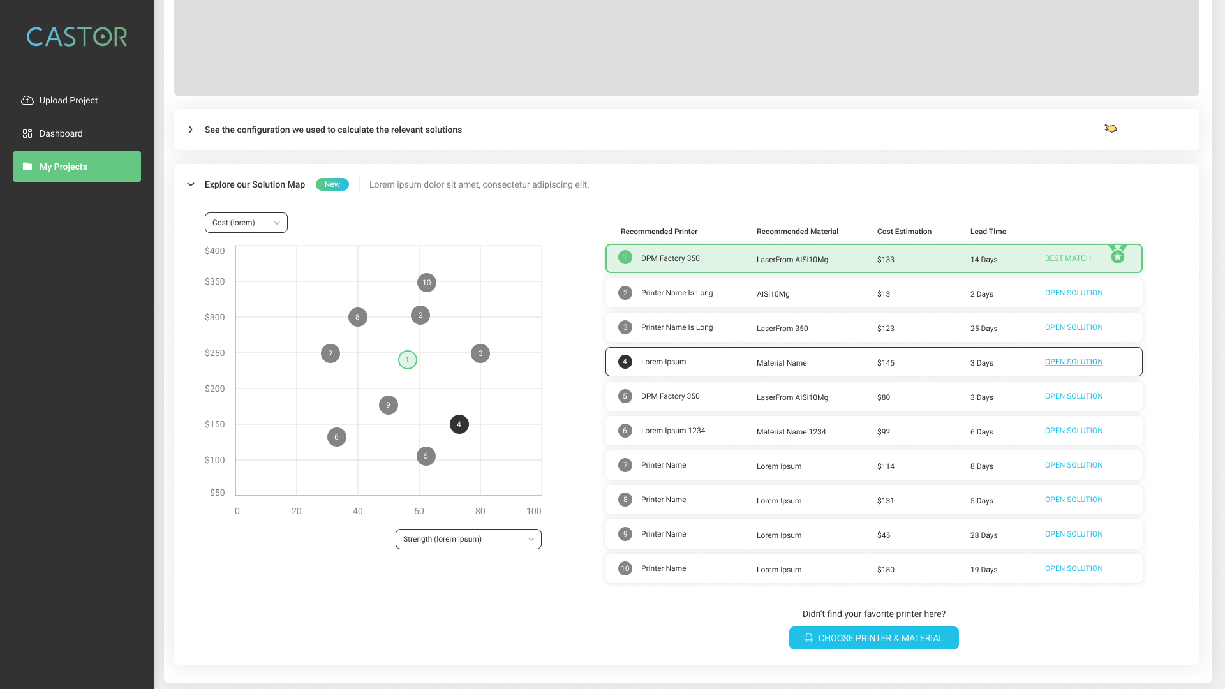Click 'Didn't find your favorite printer here?' text
Image resolution: width=1225 pixels, height=689 pixels.
(874, 614)
